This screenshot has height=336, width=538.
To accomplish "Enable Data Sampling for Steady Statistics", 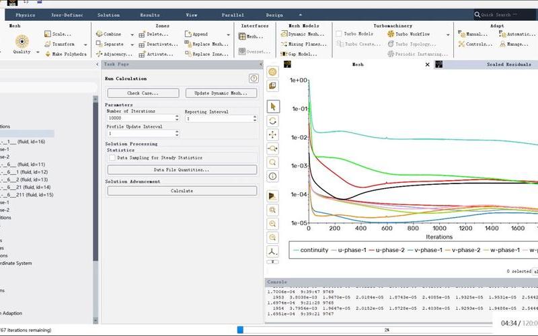I will pos(112,158).
